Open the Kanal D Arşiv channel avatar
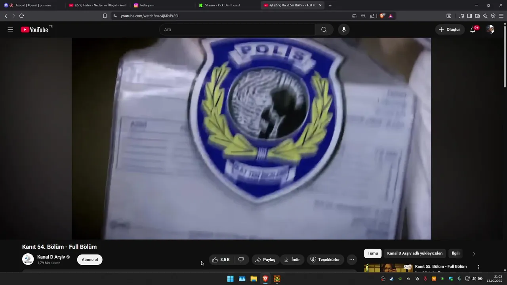507x285 pixels. click(x=28, y=259)
